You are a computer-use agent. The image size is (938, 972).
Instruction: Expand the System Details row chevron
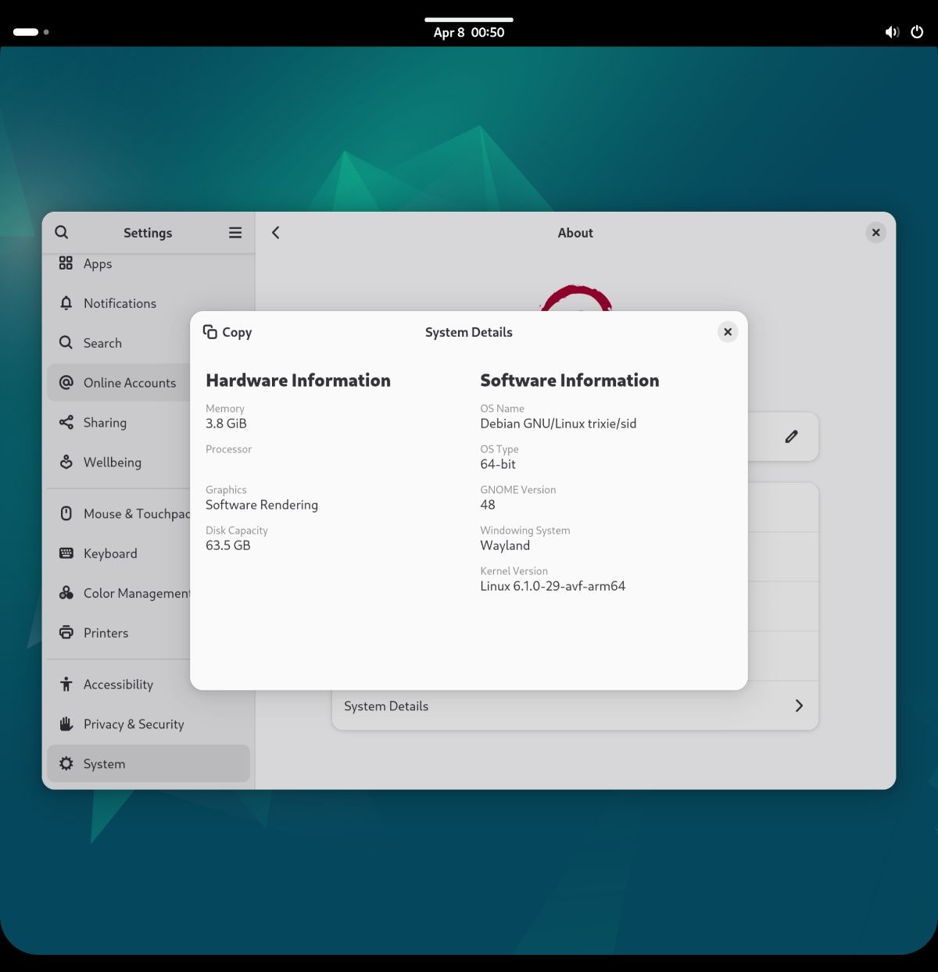coord(798,706)
